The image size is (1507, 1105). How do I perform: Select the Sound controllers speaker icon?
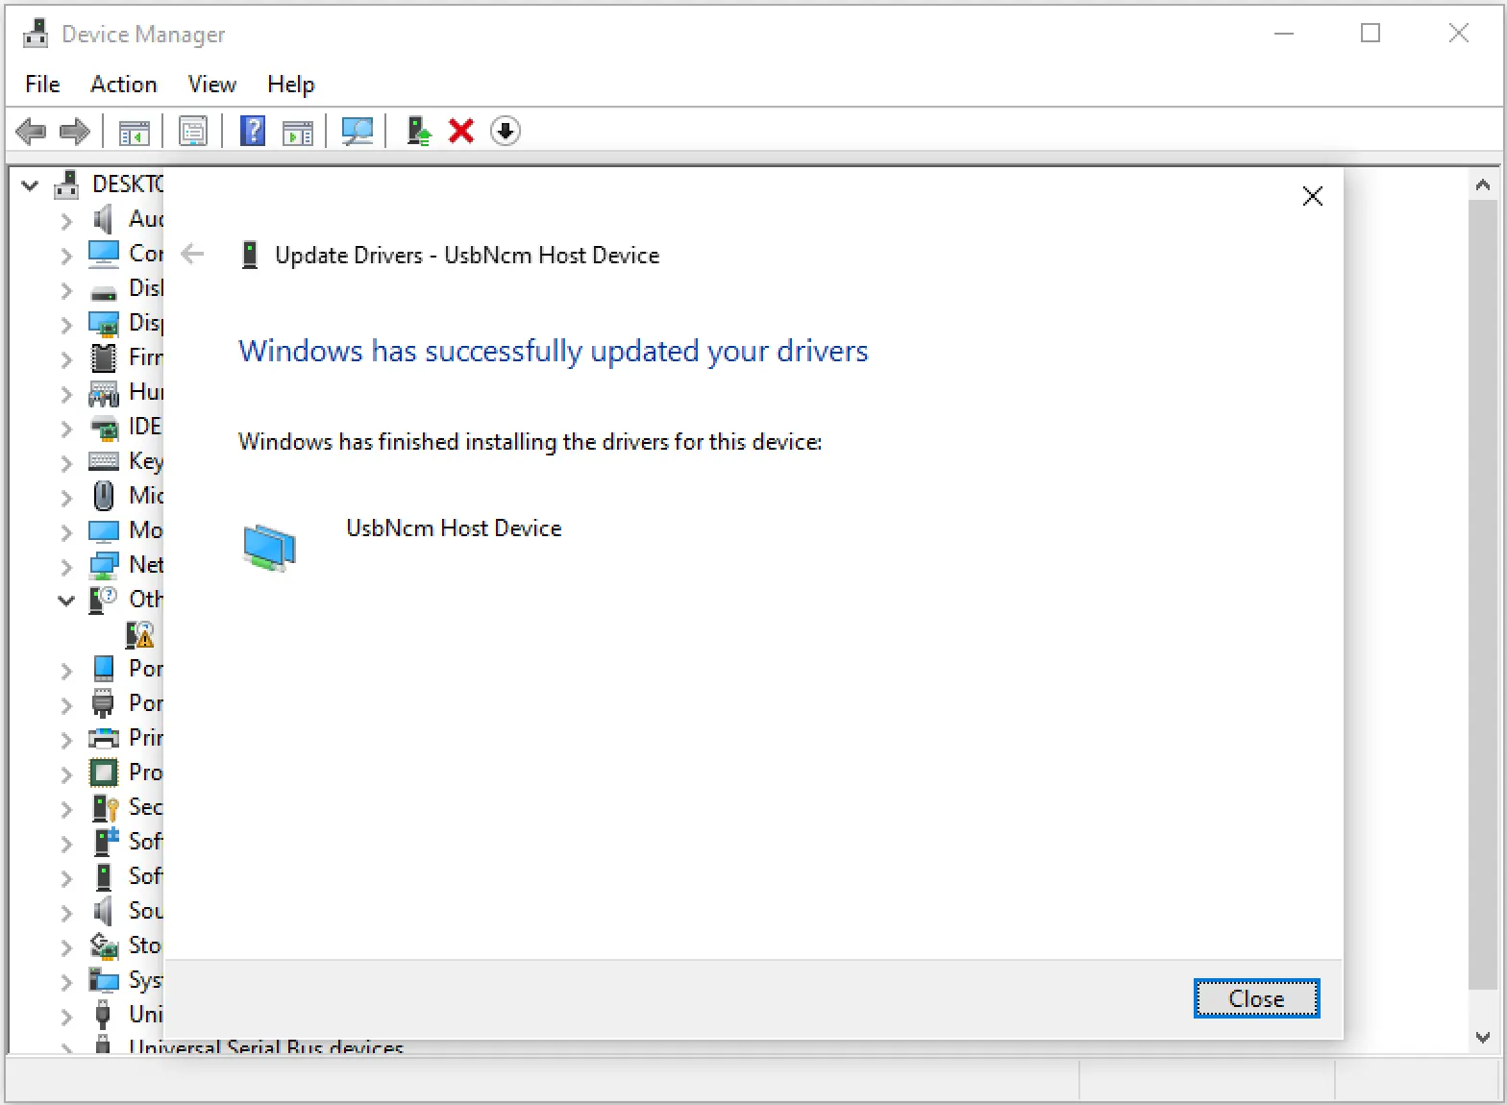tap(104, 910)
